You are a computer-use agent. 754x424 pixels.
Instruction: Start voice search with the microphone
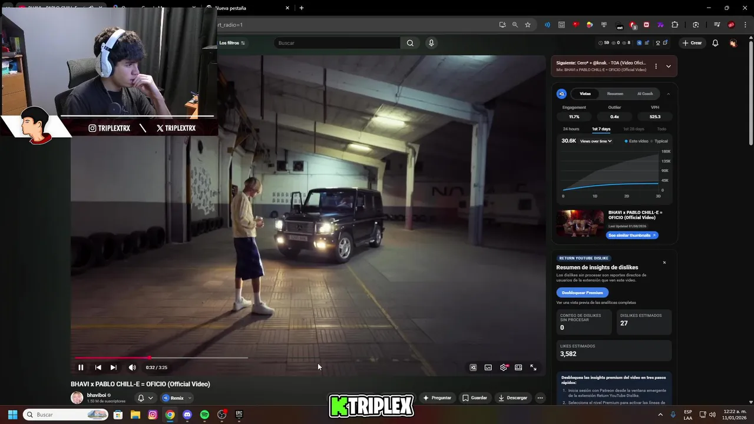tap(431, 43)
